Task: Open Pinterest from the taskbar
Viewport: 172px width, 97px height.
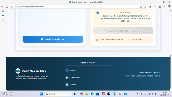Action: coord(120,94)
